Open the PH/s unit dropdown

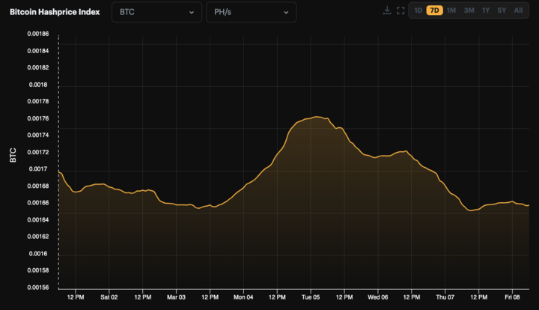(252, 12)
